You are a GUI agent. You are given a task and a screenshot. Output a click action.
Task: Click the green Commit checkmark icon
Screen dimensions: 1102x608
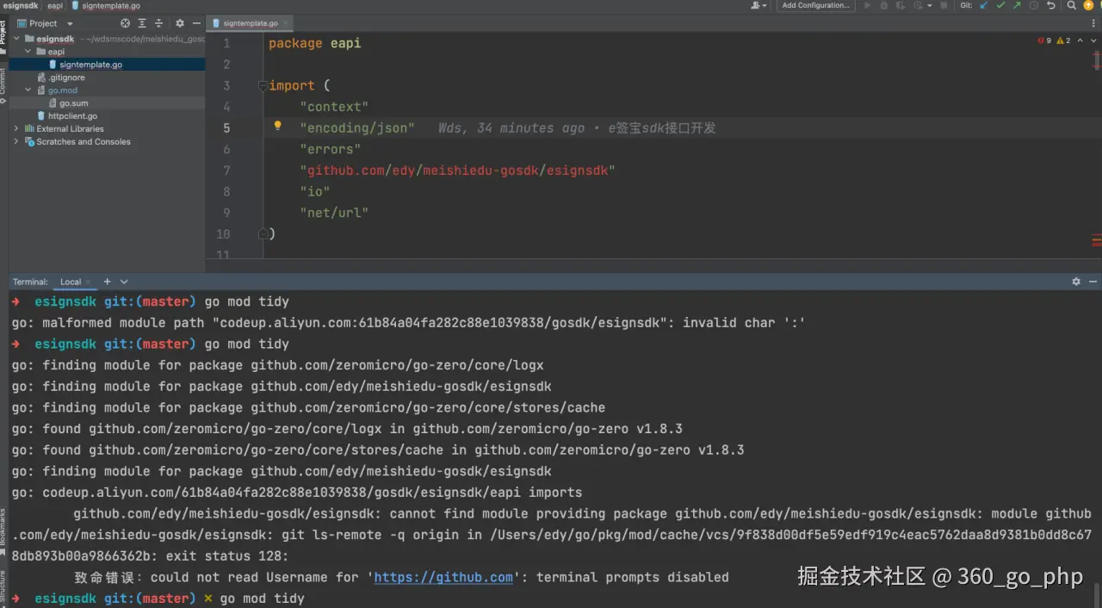click(x=1000, y=5)
